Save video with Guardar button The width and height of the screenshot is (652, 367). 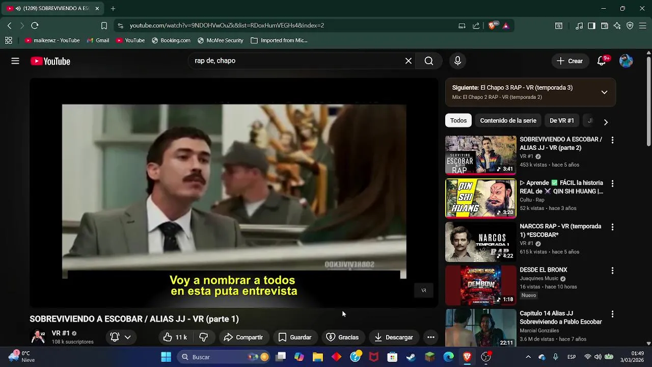tap(294, 337)
